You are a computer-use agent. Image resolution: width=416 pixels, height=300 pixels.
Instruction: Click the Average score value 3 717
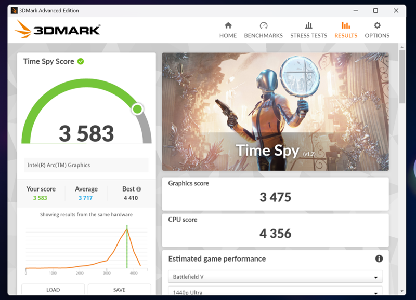click(85, 198)
